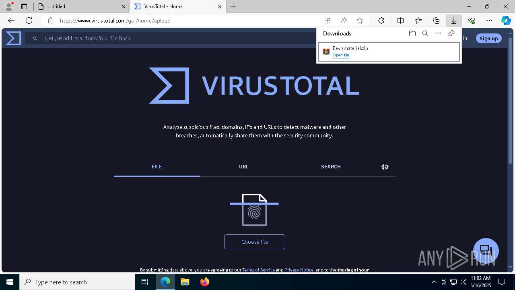The width and height of the screenshot is (515, 290).
Task: Click the Windows taskbar search box
Action: click(77, 282)
